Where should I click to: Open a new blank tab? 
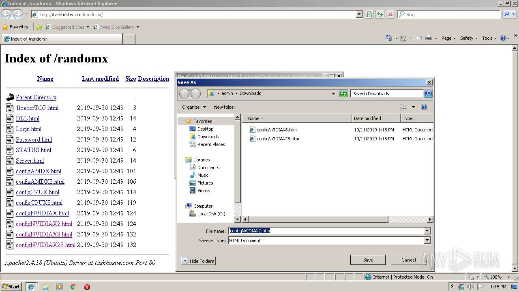coord(129,39)
